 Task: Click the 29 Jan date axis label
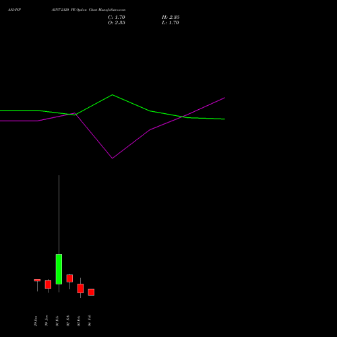coord(36,321)
